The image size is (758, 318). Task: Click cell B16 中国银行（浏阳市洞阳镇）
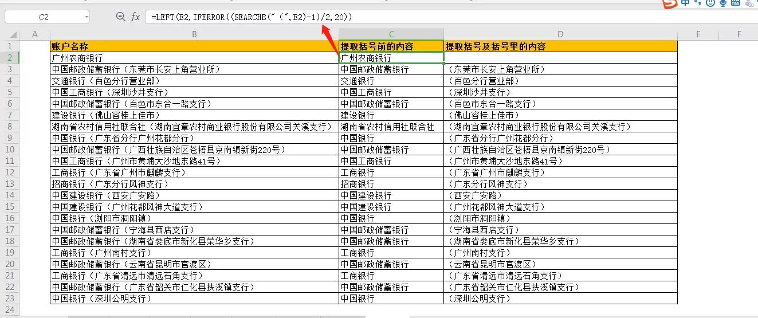click(194, 218)
